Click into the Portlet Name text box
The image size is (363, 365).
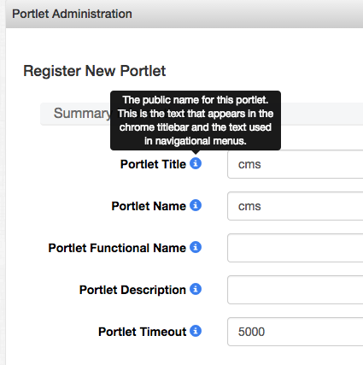coord(296,206)
